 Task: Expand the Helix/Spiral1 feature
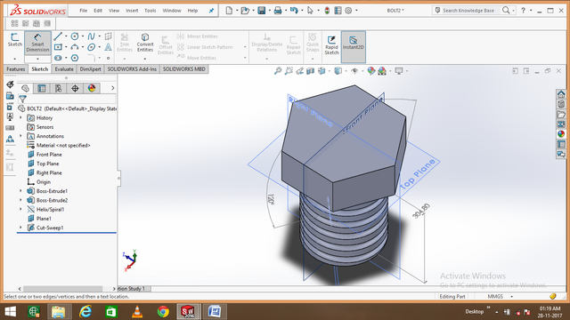pyautogui.click(x=20, y=210)
